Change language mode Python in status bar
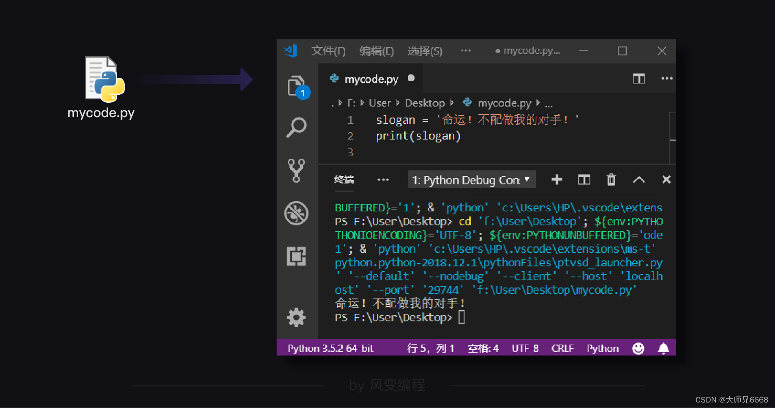 click(603, 348)
